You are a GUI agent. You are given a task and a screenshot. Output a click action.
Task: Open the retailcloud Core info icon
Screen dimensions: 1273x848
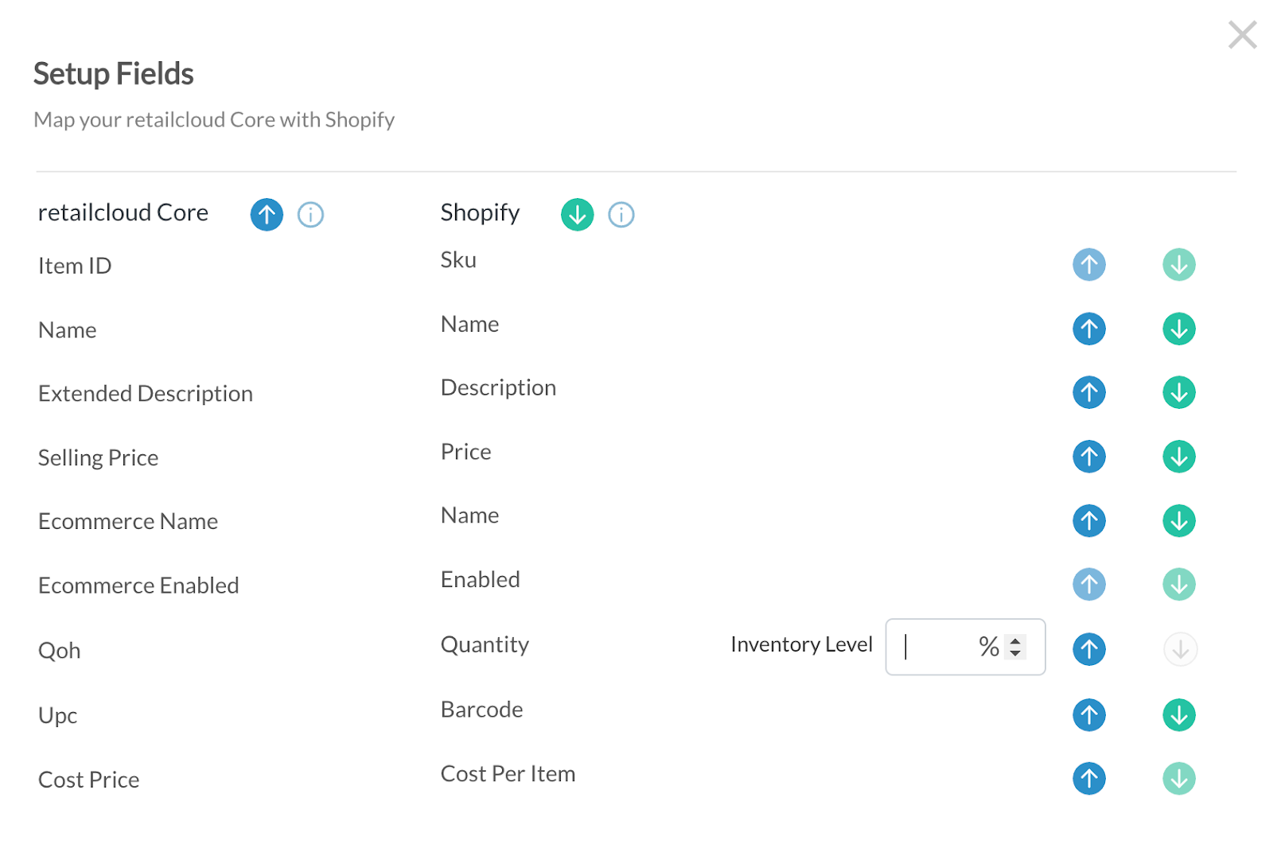coord(310,214)
